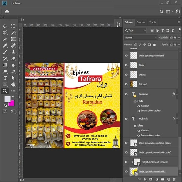This screenshot has width=182, height=182.
Task: Select the Magic Wand tool
Action: click(13, 32)
